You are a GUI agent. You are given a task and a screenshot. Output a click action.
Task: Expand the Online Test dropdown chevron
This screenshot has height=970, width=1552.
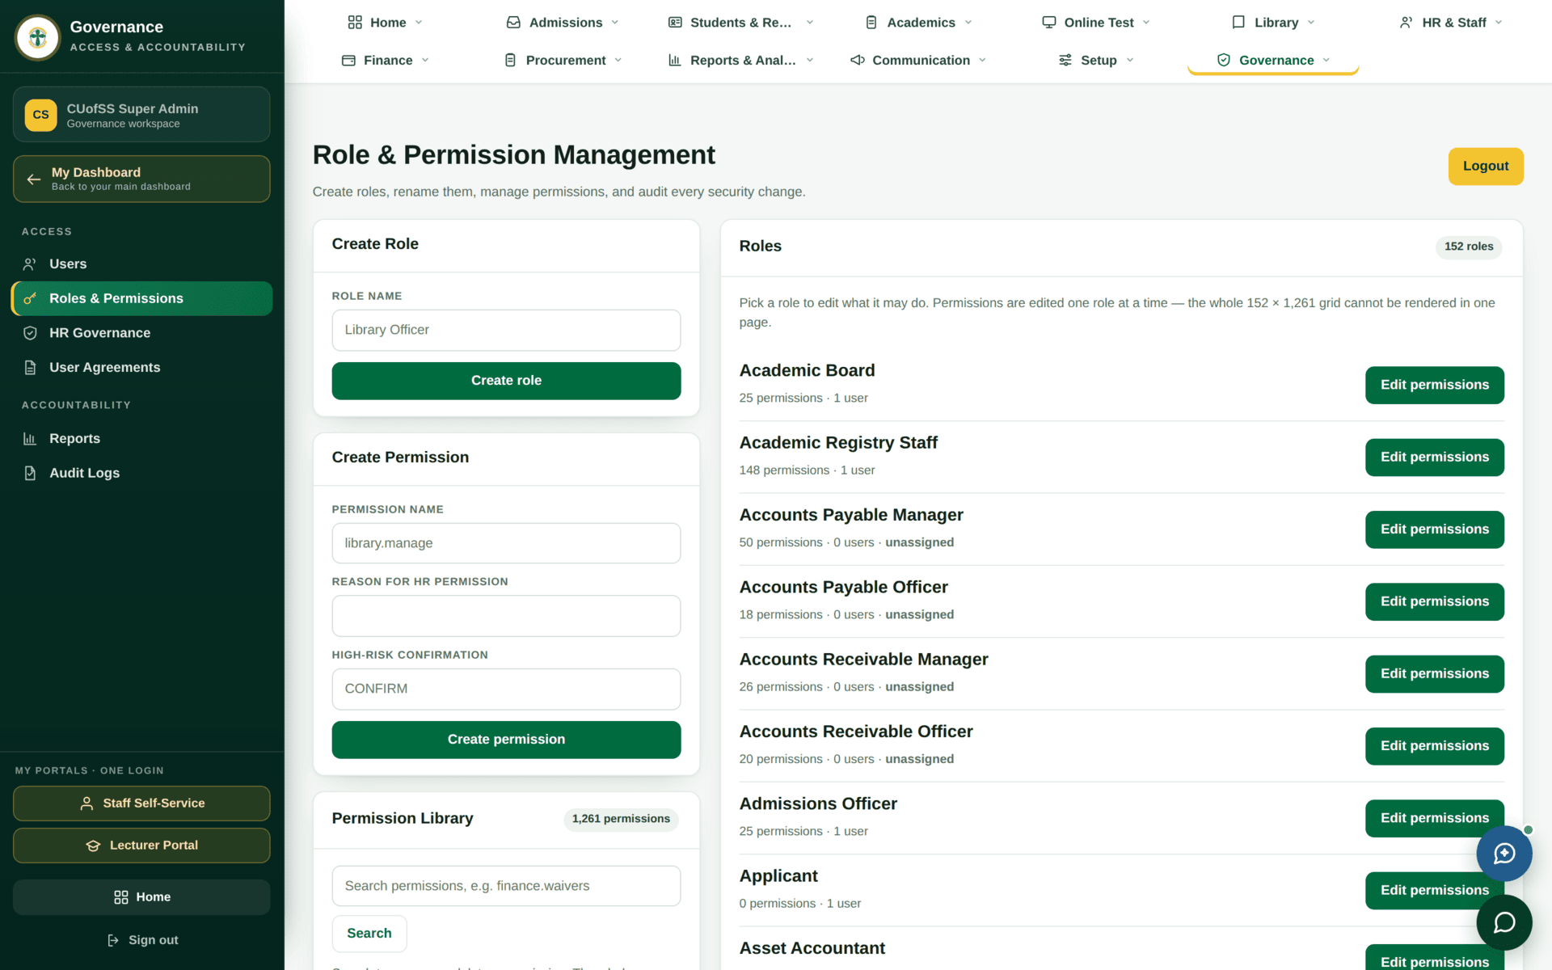[x=1146, y=23]
